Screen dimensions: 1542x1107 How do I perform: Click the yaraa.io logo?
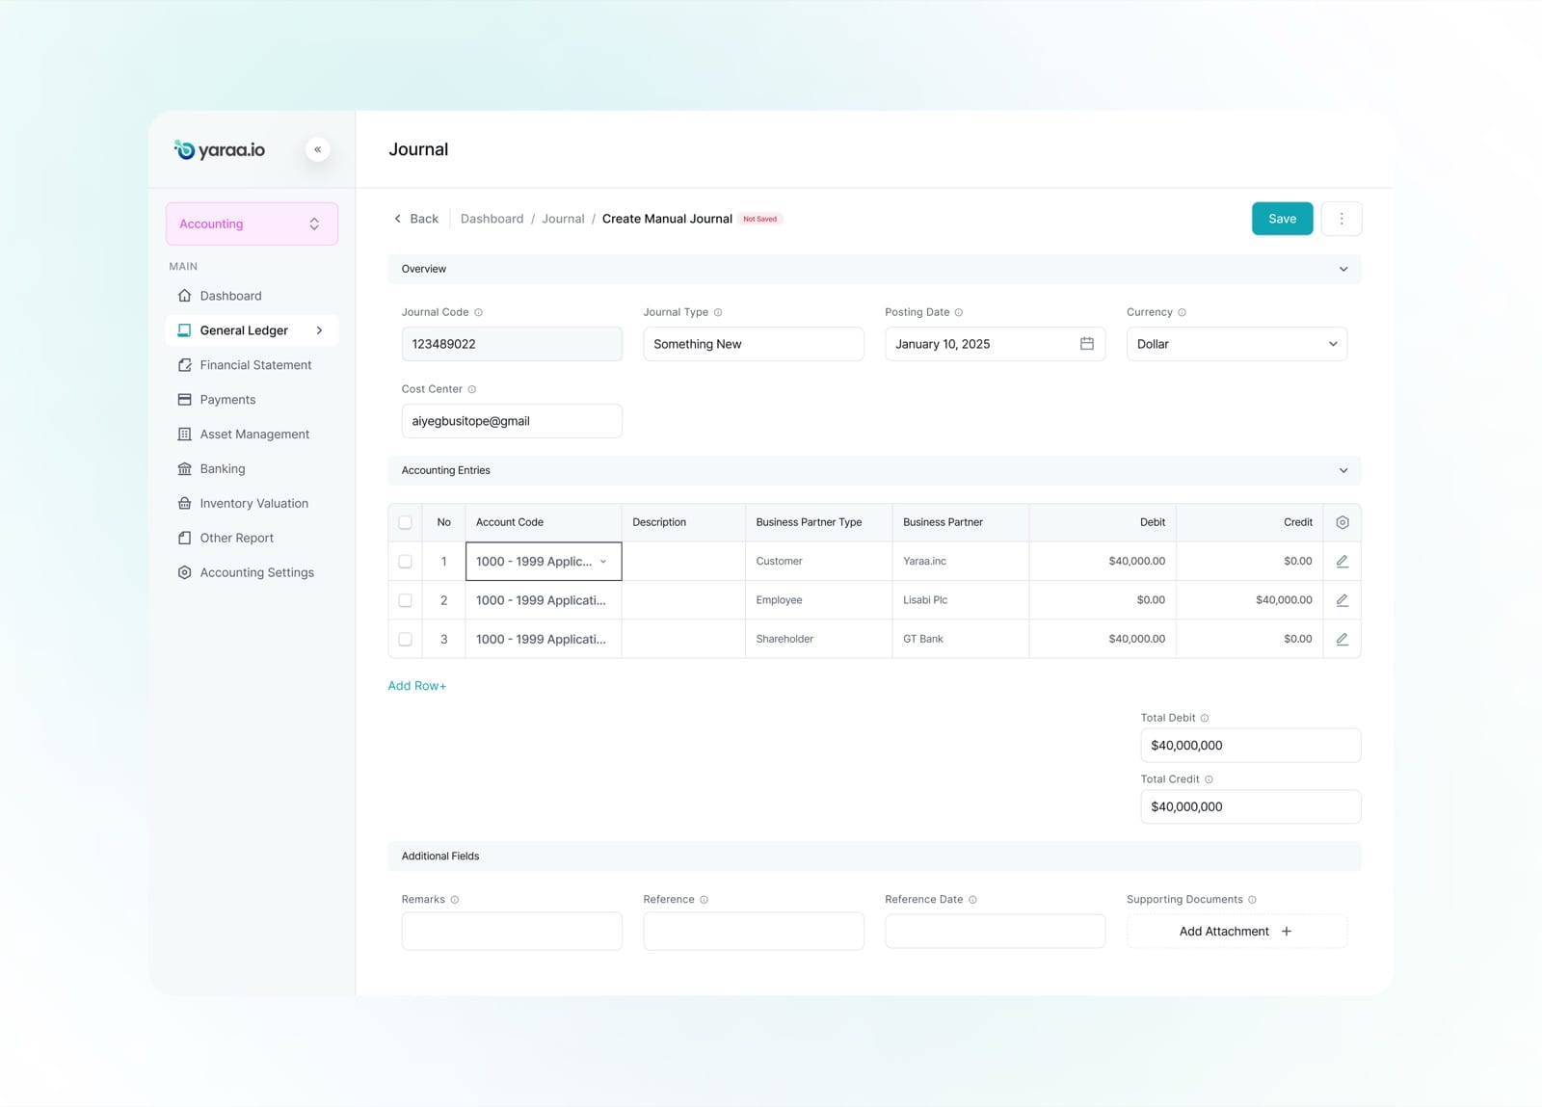(220, 149)
